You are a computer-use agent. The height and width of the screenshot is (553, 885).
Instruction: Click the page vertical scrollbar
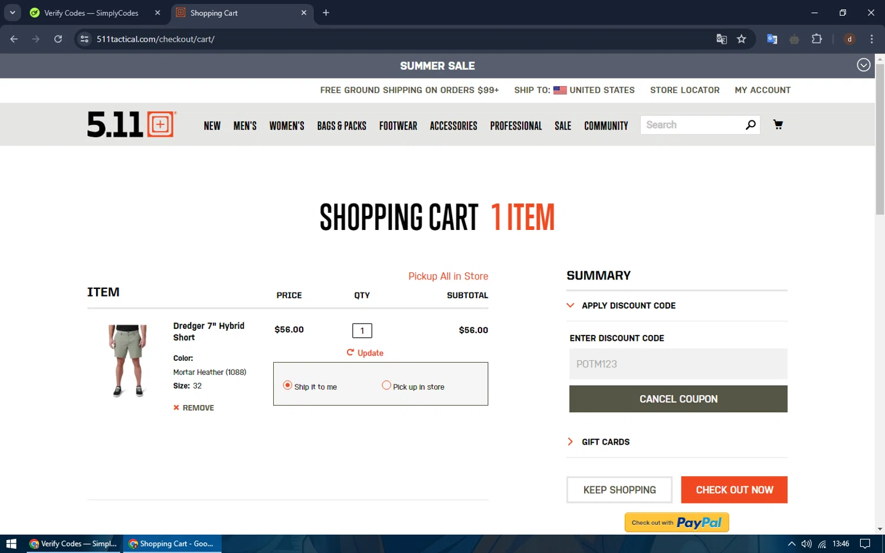[x=880, y=139]
